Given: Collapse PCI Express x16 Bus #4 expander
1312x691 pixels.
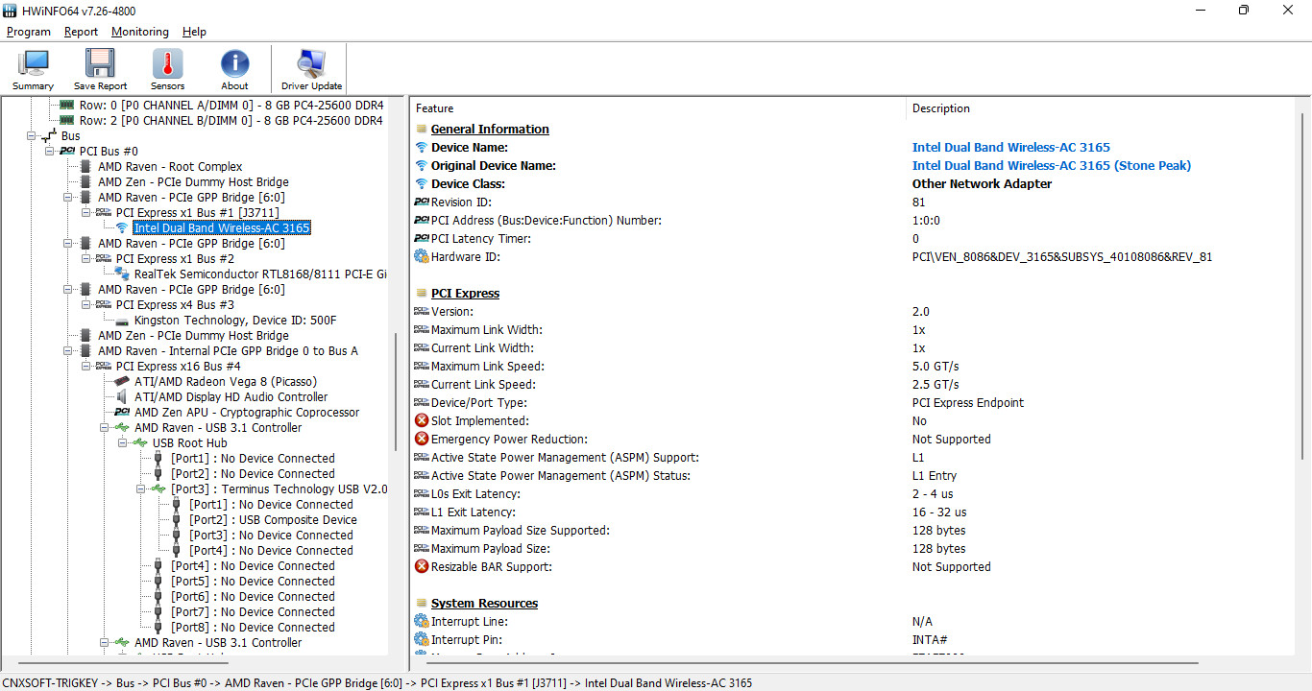Looking at the screenshot, I should [85, 367].
